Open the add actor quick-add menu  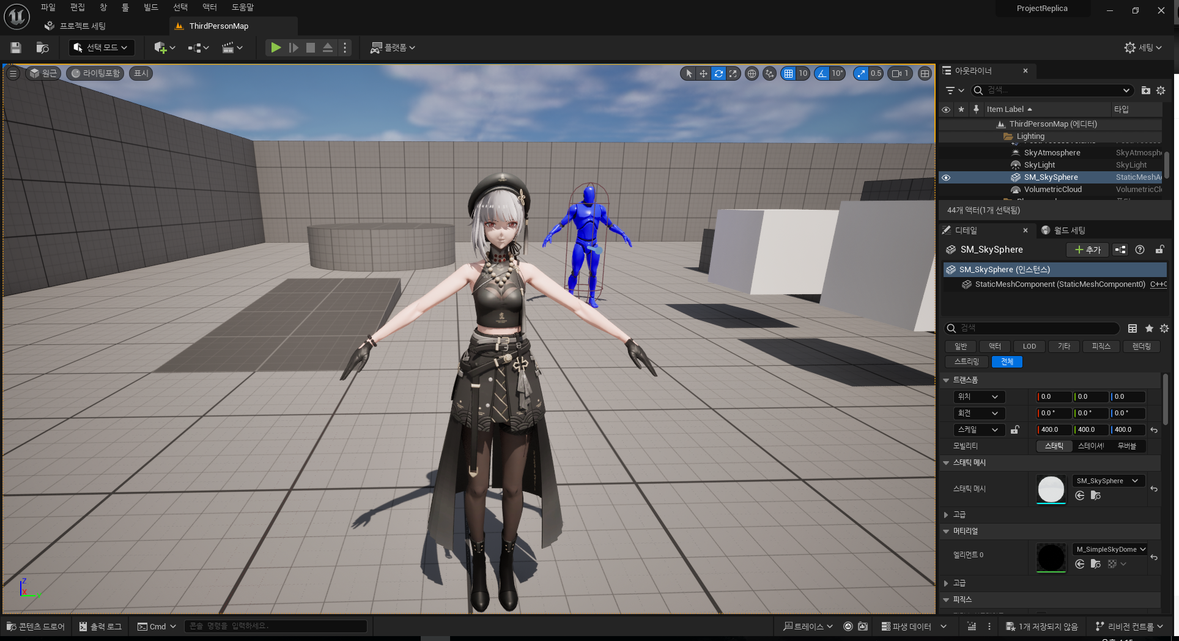coord(164,48)
